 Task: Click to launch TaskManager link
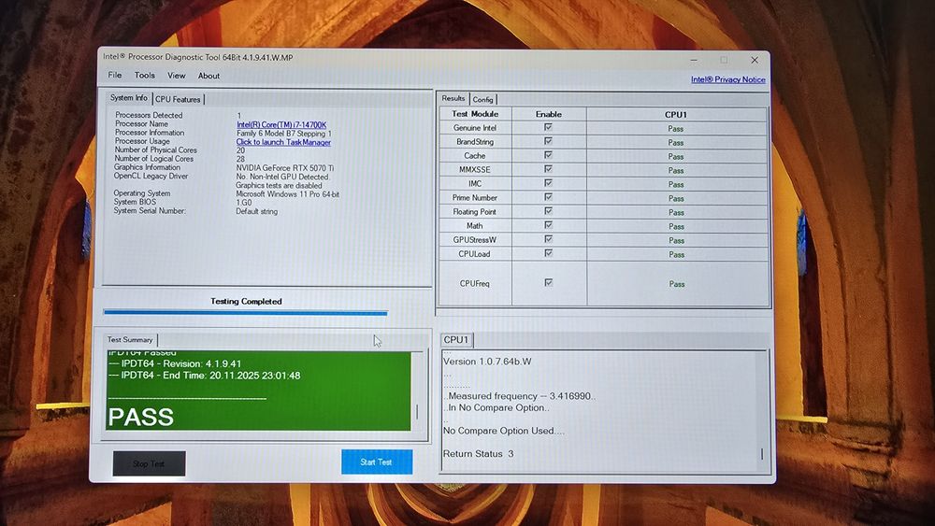tap(283, 142)
